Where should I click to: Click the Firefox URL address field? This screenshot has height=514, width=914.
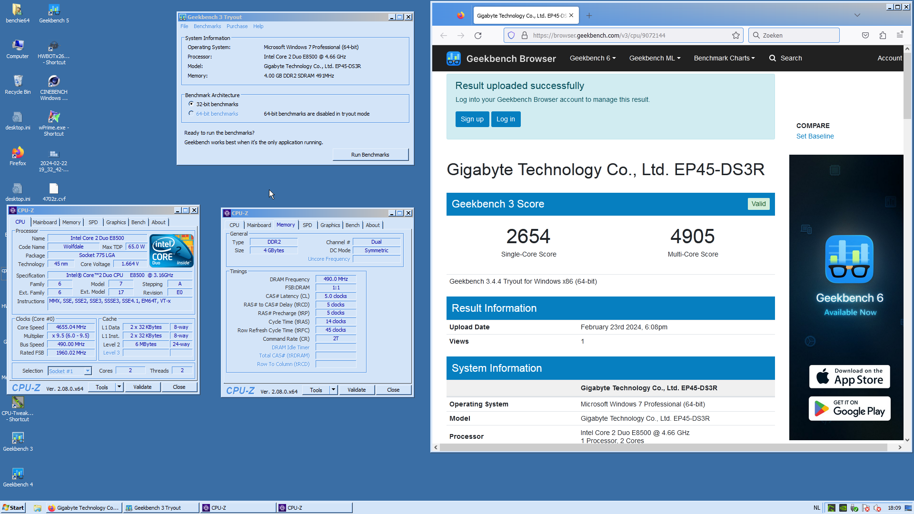click(x=624, y=35)
